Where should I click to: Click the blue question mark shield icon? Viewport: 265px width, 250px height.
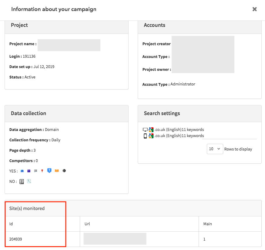(49, 170)
